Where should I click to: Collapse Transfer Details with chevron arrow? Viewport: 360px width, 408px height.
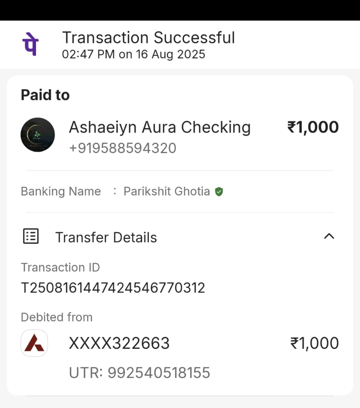329,236
